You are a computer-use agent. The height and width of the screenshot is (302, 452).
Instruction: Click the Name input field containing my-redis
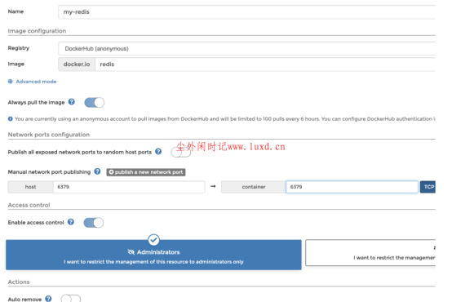pos(246,11)
